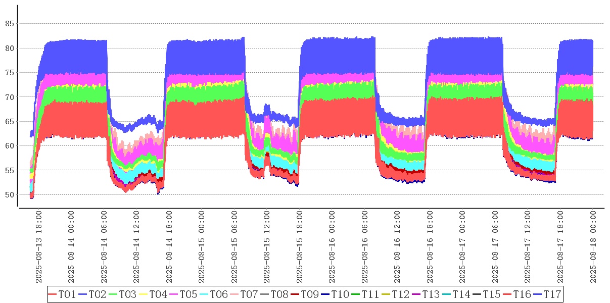Viewport: 610px width, 303px height.
Task: Toggle the T13 purple series
Action: coord(426,294)
